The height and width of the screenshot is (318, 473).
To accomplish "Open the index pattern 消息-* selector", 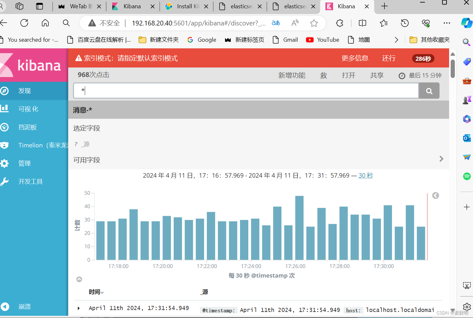I will pos(82,110).
